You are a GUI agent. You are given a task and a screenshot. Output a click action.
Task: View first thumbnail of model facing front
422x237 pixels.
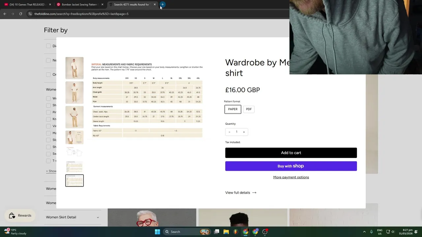tap(75, 68)
